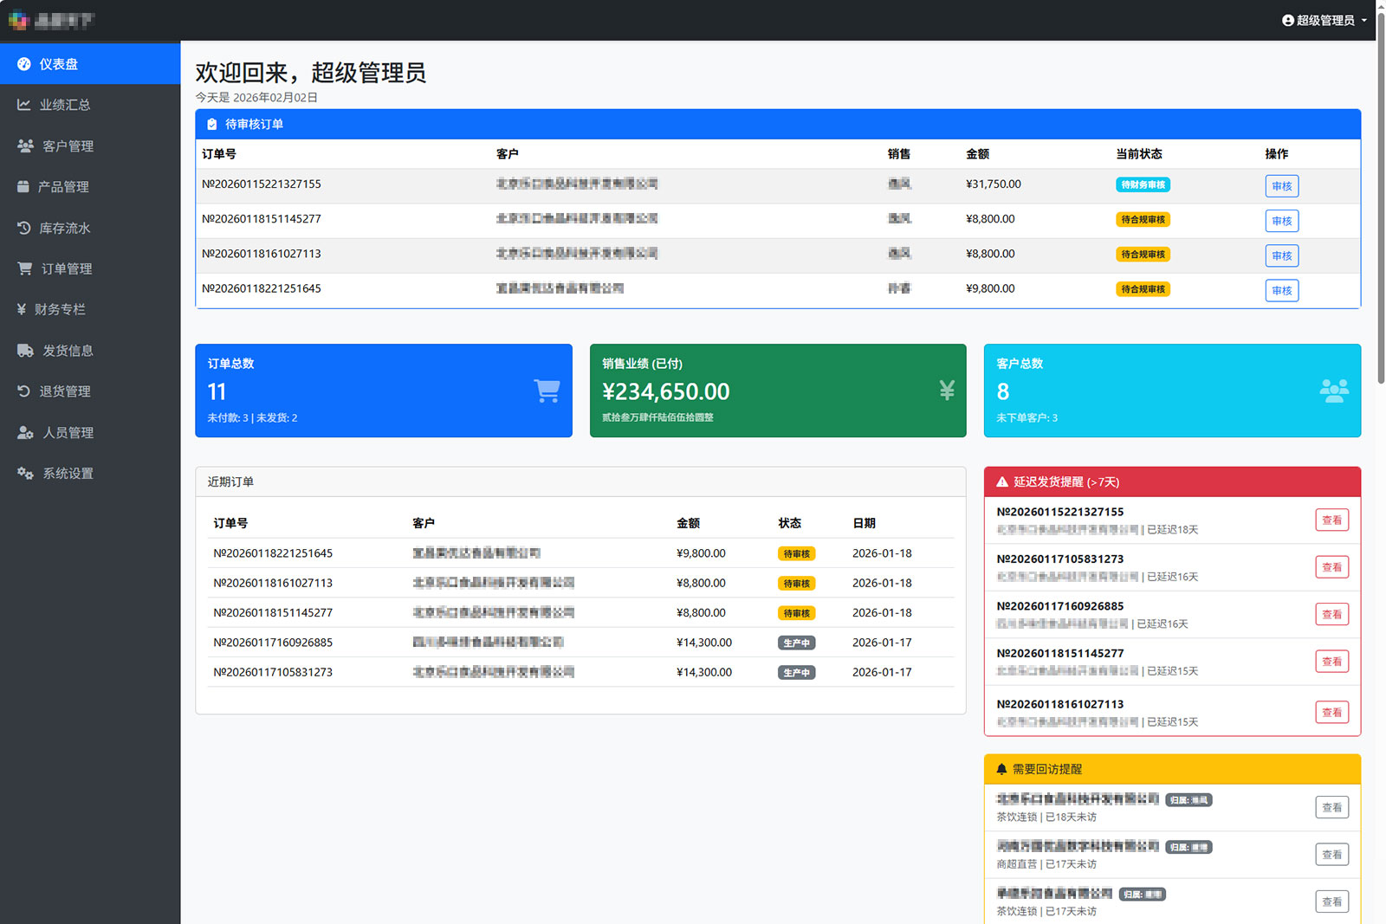
Task: Open recent order №20260117160926885 row
Action: point(273,643)
